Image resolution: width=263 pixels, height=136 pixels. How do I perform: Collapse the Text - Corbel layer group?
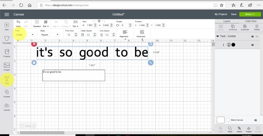[218, 37]
